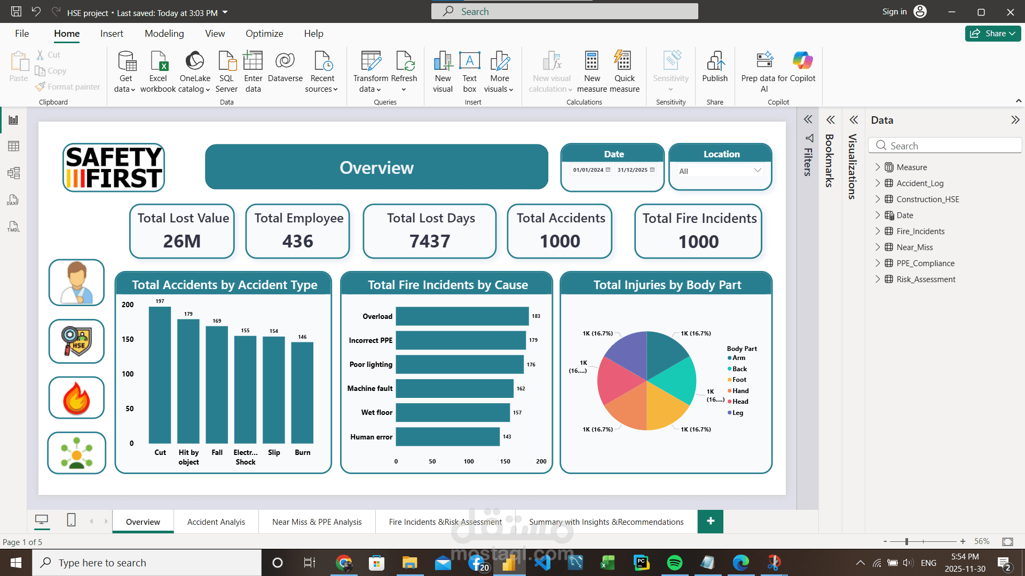Collapse the Visualizations pane

(853, 119)
